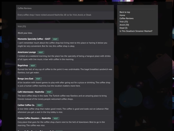Click VISIT badge next to Café Intermezzo
Image resolution: width=174 pixels, height=131 pixels.
[49, 92]
